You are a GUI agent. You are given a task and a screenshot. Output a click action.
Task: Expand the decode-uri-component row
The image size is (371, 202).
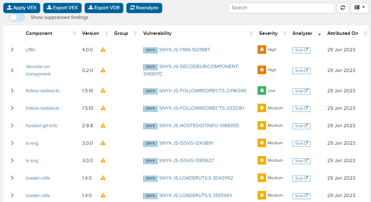pyautogui.click(x=12, y=70)
